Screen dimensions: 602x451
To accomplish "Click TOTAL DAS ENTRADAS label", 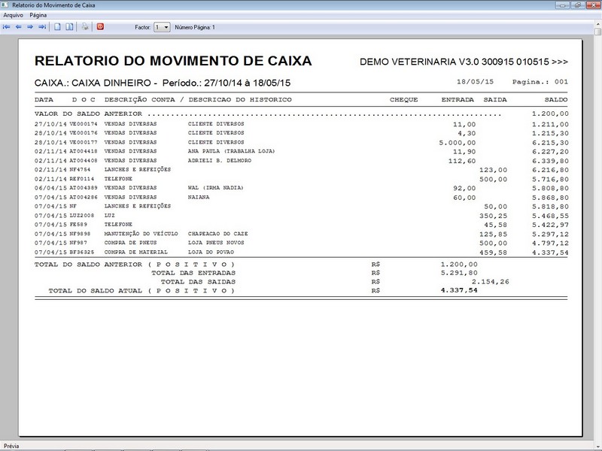I will (193, 273).
